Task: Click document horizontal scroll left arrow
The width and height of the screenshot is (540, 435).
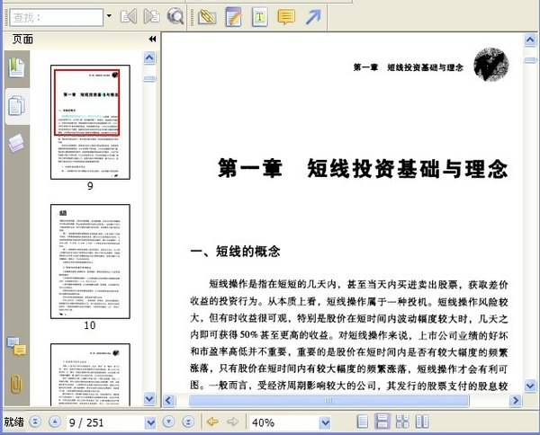Action: [x=169, y=400]
